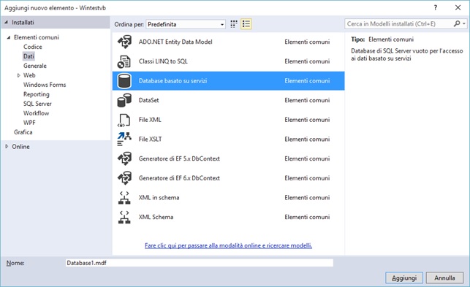Toggle the medium list view mode

[x=246, y=24]
